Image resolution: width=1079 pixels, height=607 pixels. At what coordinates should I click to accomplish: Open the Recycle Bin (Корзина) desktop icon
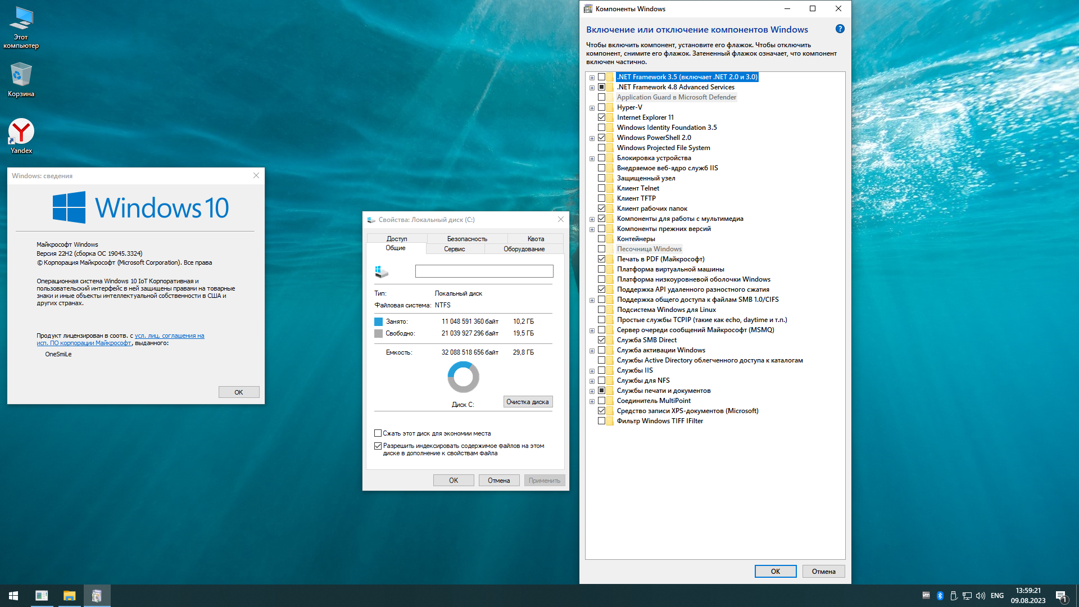tap(21, 75)
